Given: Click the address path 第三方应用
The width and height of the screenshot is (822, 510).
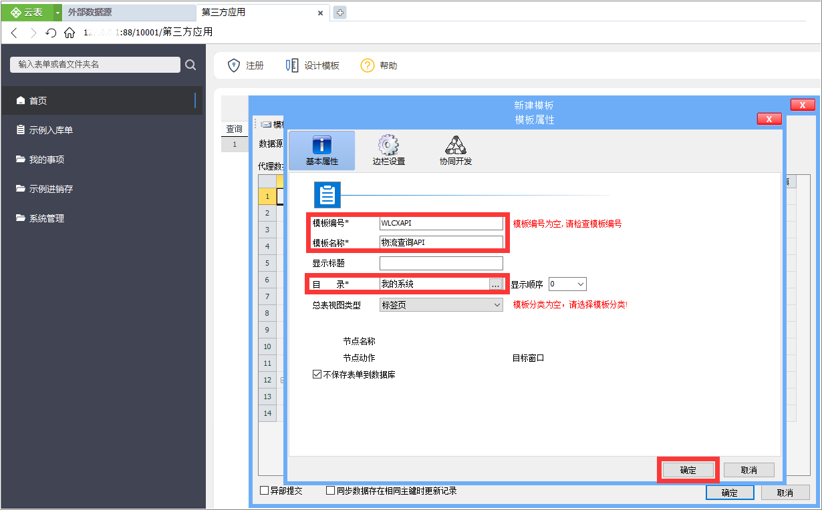Looking at the screenshot, I should [187, 32].
